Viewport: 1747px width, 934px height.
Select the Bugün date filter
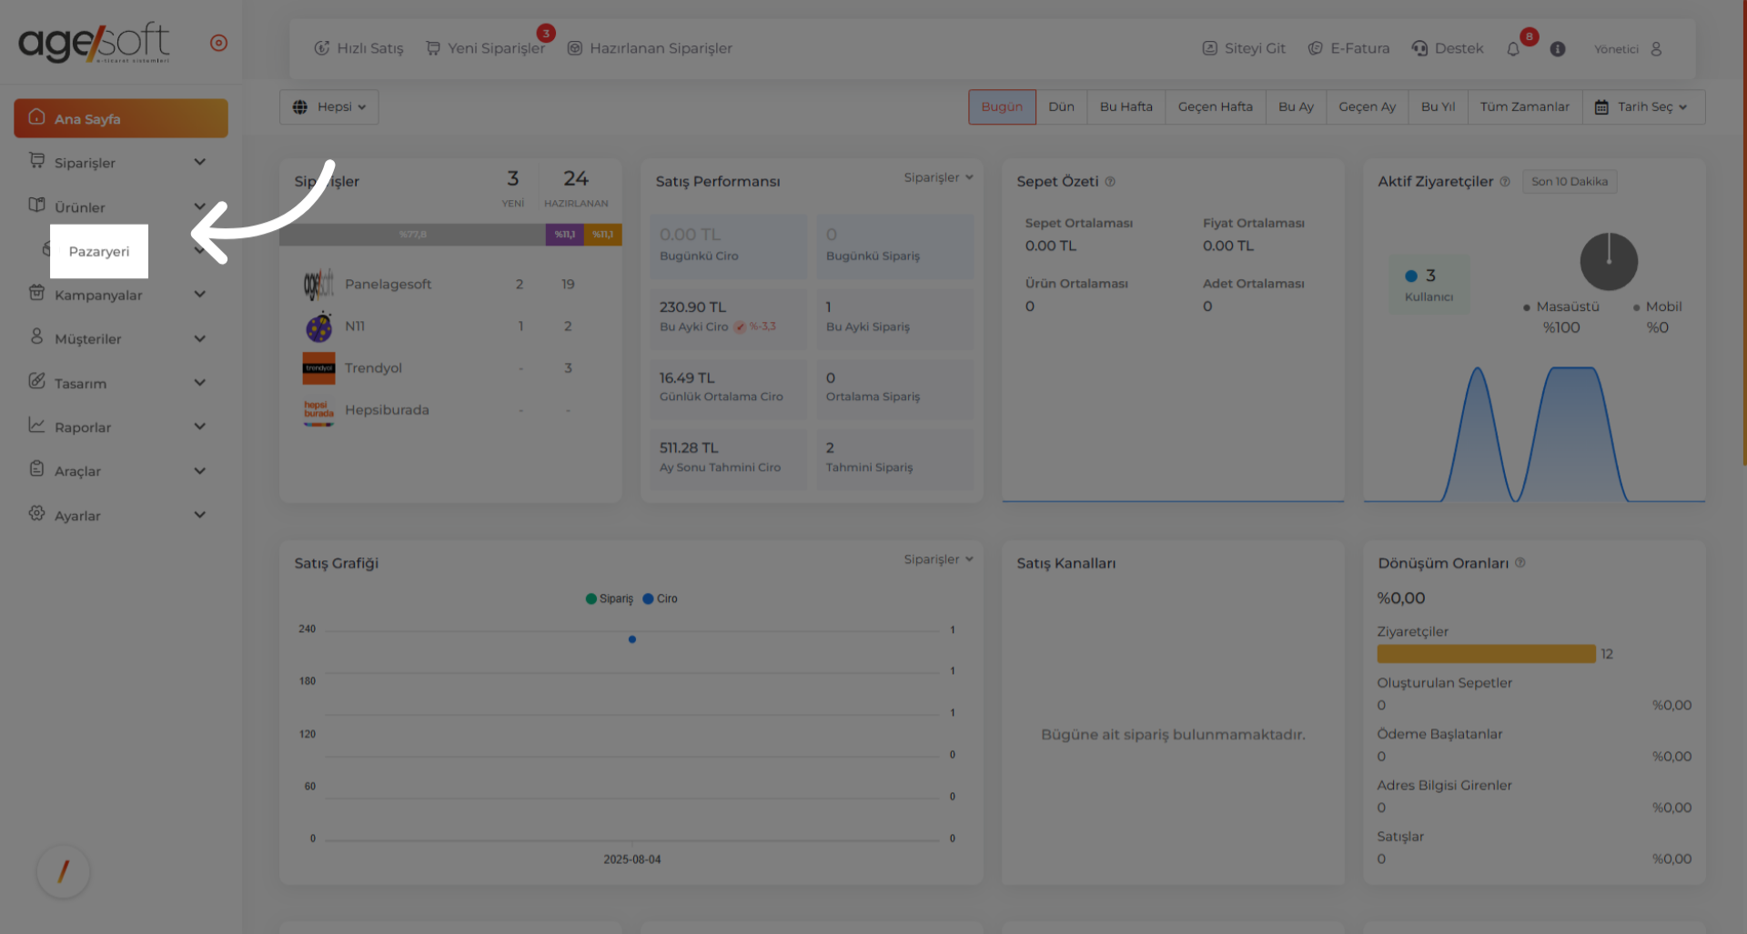coord(1002,107)
